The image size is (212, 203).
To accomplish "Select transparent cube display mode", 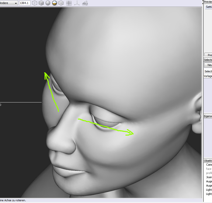I will 61,3.
